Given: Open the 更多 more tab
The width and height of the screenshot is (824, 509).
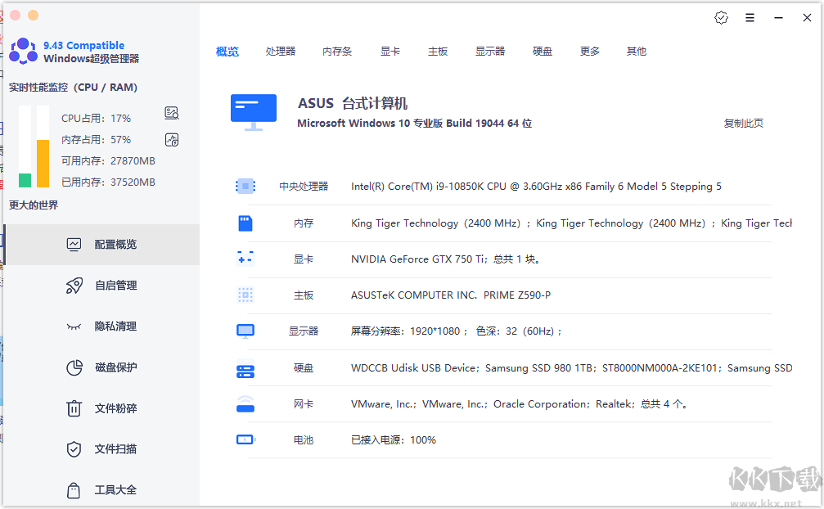Looking at the screenshot, I should click(x=589, y=51).
